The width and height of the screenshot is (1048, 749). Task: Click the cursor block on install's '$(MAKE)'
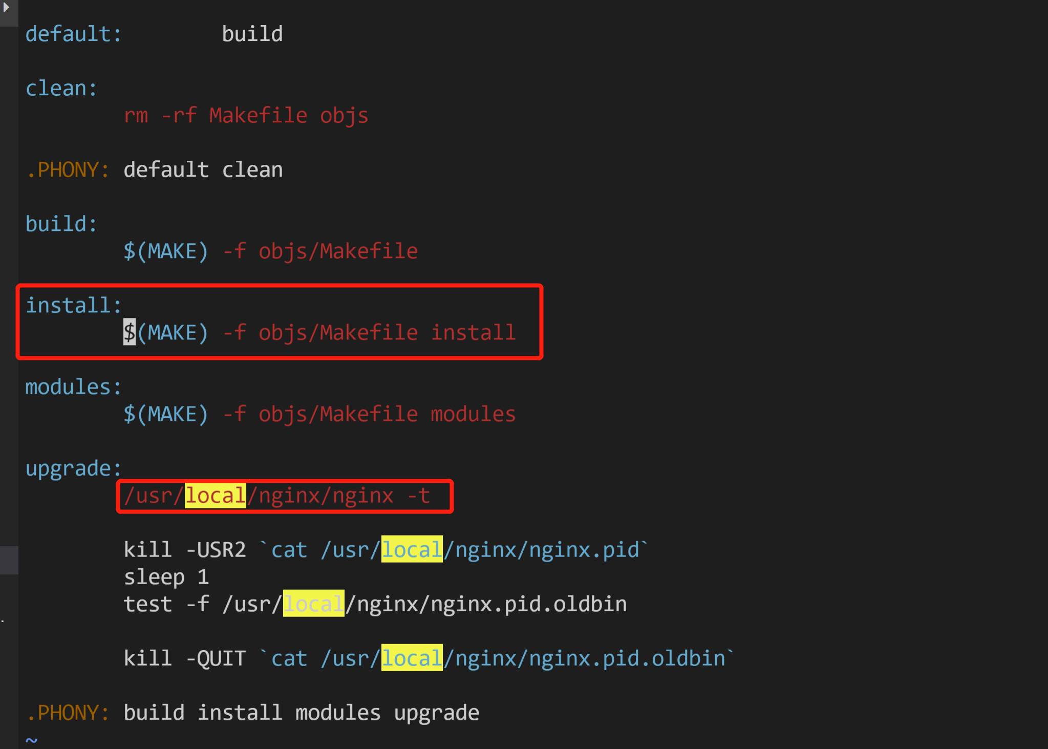point(129,333)
